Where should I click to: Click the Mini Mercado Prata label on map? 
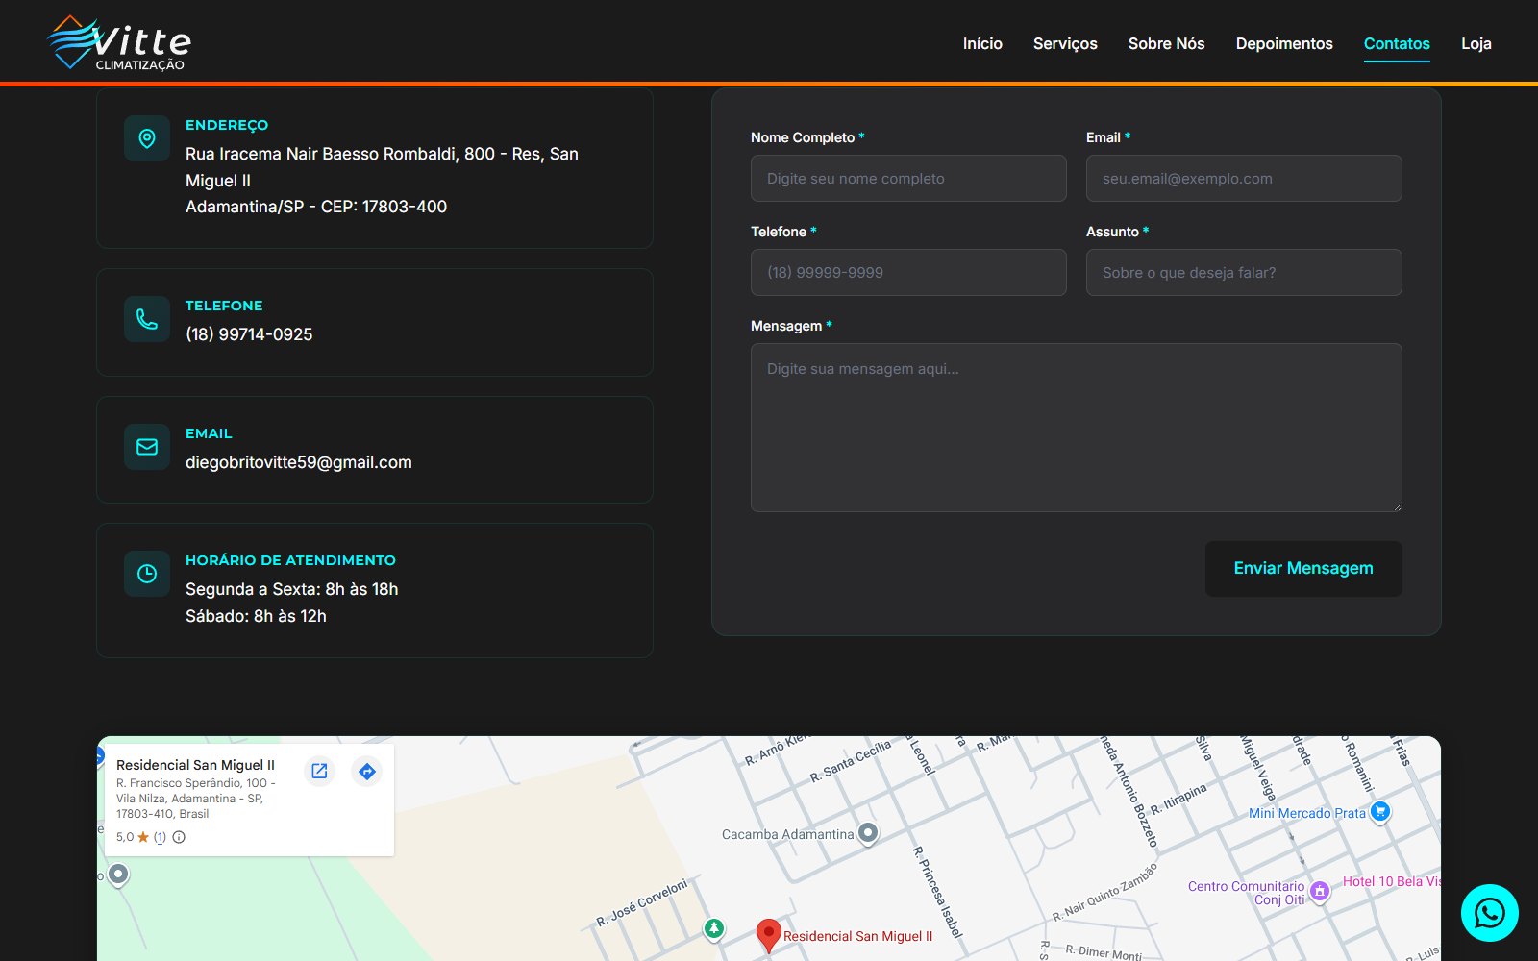[1307, 813]
